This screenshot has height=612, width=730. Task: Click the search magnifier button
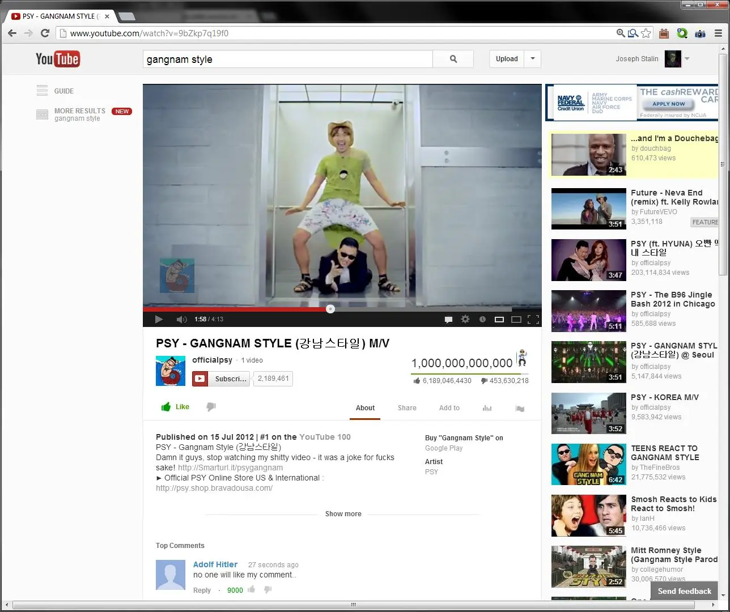pos(453,59)
